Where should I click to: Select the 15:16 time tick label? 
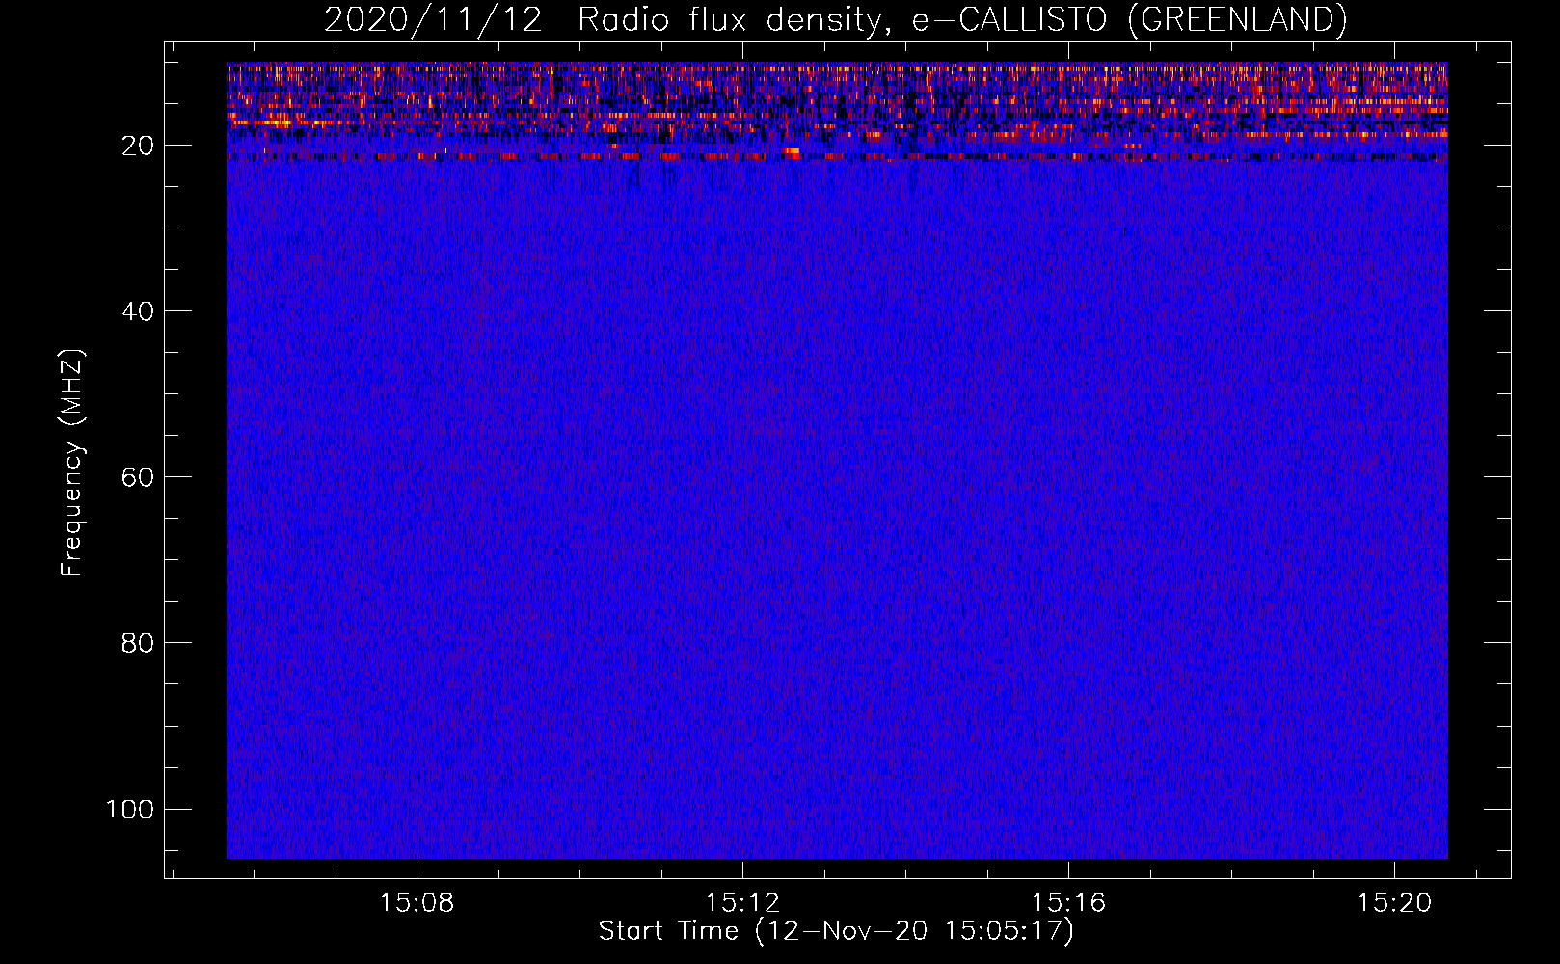(x=1068, y=903)
